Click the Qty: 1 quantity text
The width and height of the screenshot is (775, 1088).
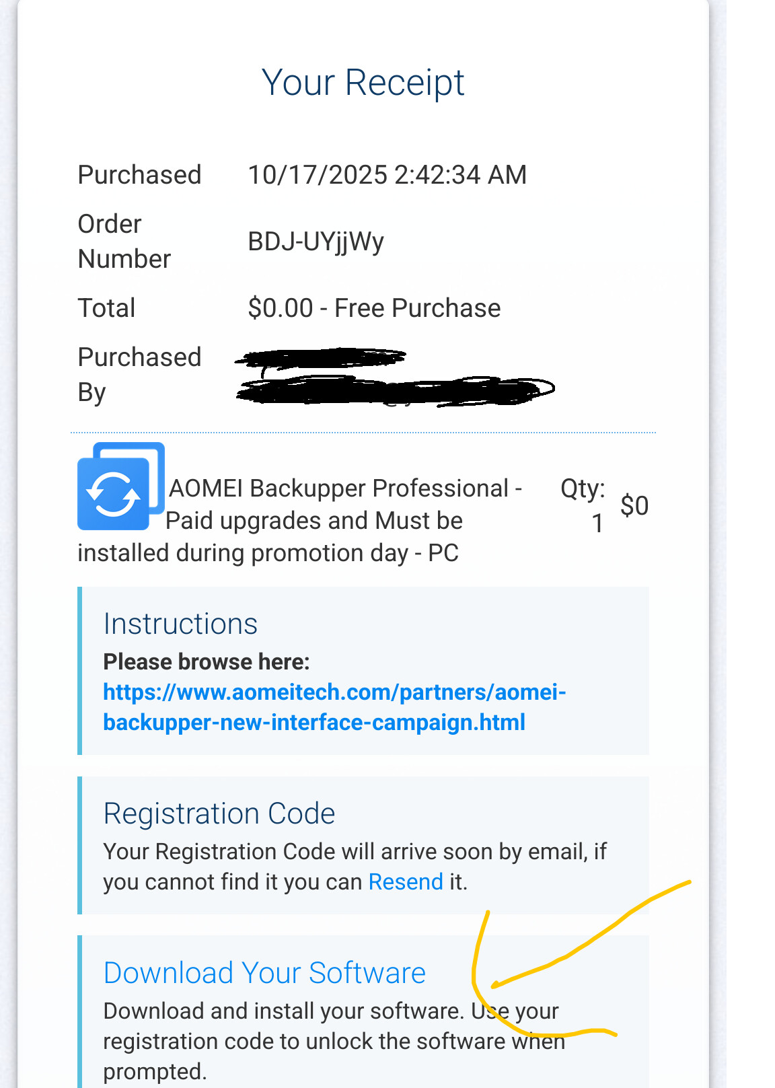click(x=584, y=505)
